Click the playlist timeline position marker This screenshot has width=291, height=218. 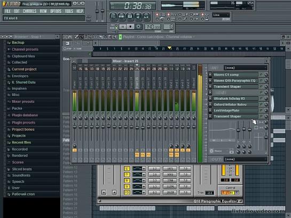169,48
